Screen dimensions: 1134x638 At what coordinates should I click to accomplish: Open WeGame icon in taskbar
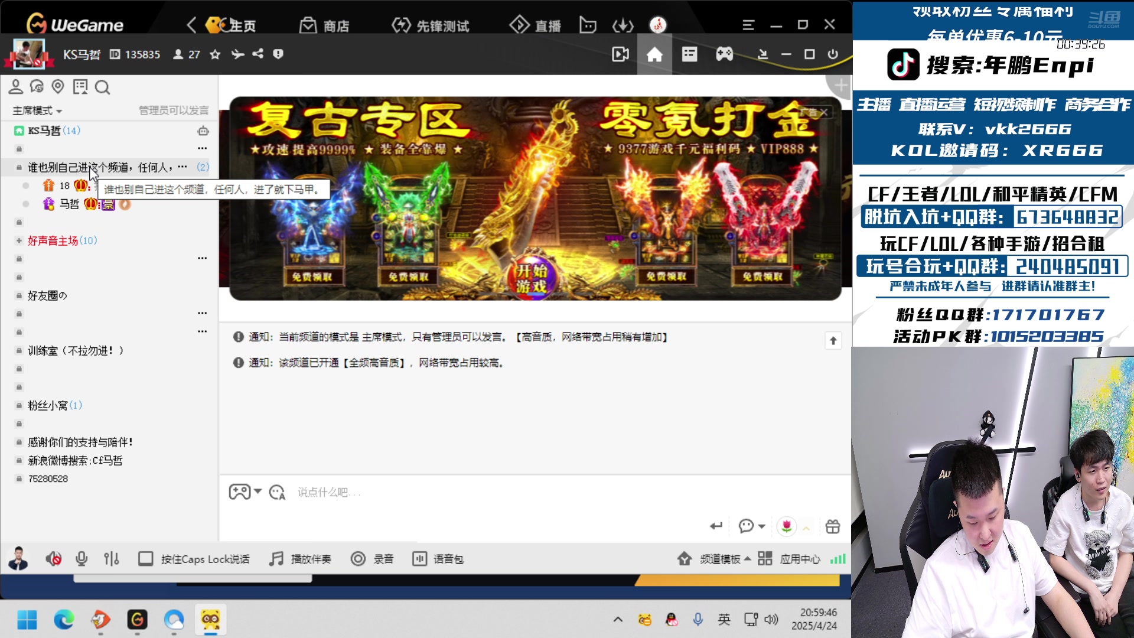[x=137, y=620]
